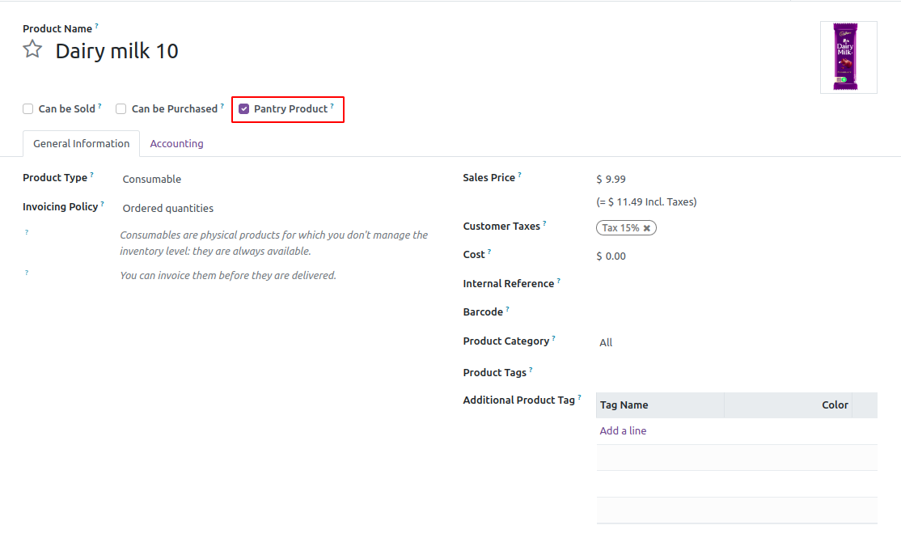Click help icon beside Product Name
This screenshot has width=901, height=555.
pos(96,26)
